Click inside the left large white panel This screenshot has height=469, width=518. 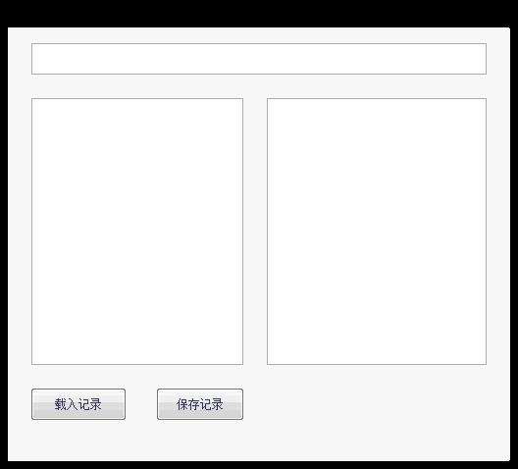137,232
